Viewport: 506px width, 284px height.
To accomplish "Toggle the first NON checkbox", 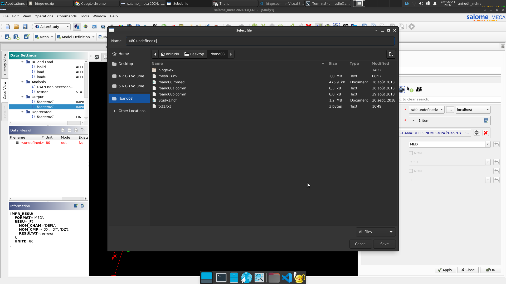I will tap(411, 153).
